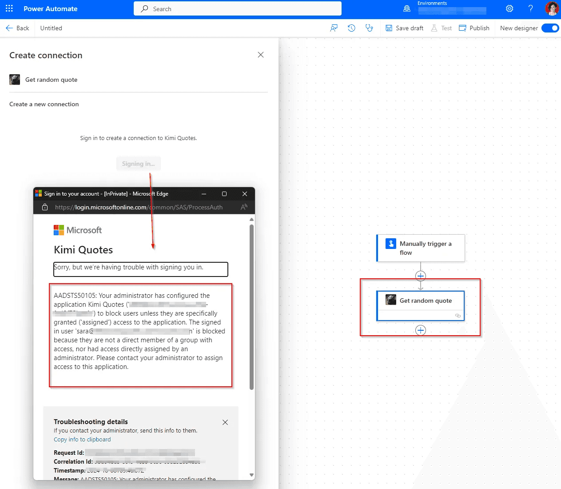Click the Request Id label
This screenshot has width=561, height=489.
[x=69, y=453]
